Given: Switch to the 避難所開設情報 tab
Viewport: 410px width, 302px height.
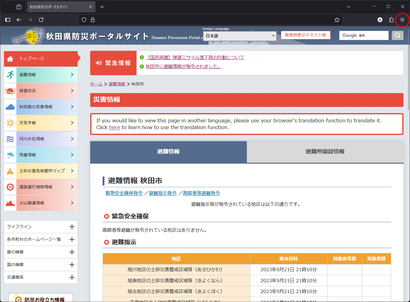Looking at the screenshot, I should click(325, 152).
